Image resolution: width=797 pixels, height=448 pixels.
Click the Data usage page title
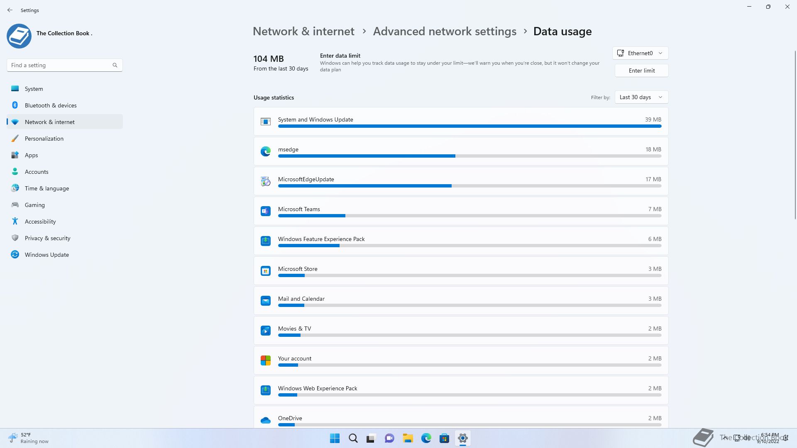click(562, 32)
